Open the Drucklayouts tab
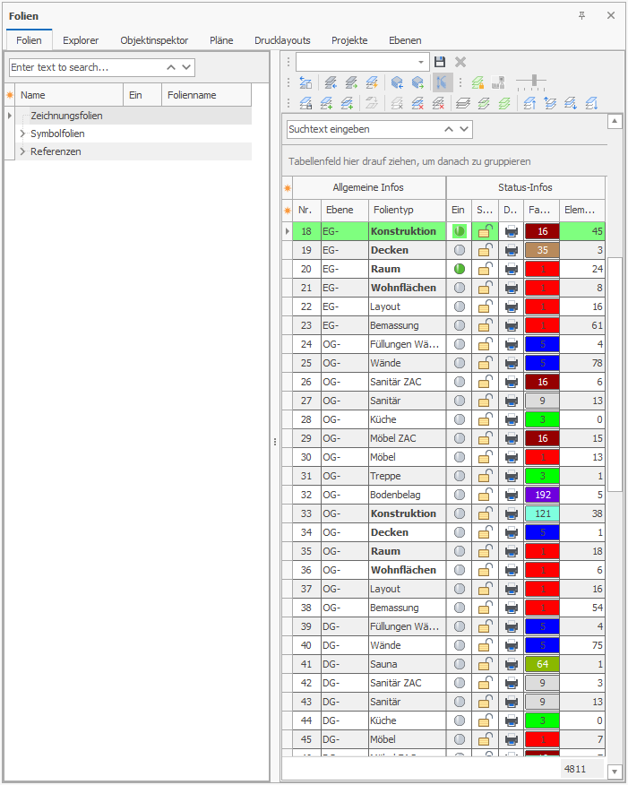The width and height of the screenshot is (628, 785). coord(282,40)
